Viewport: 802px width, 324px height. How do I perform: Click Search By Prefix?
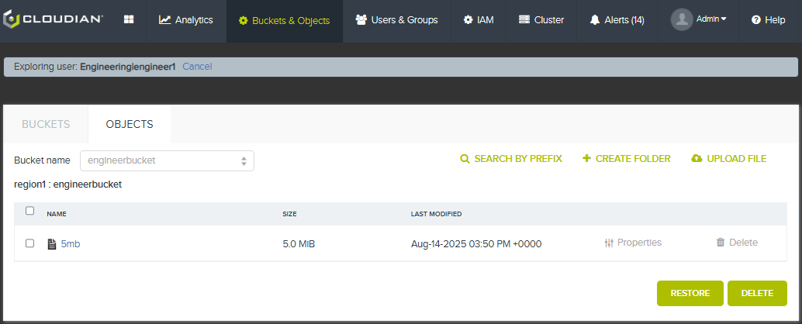pyautogui.click(x=511, y=159)
